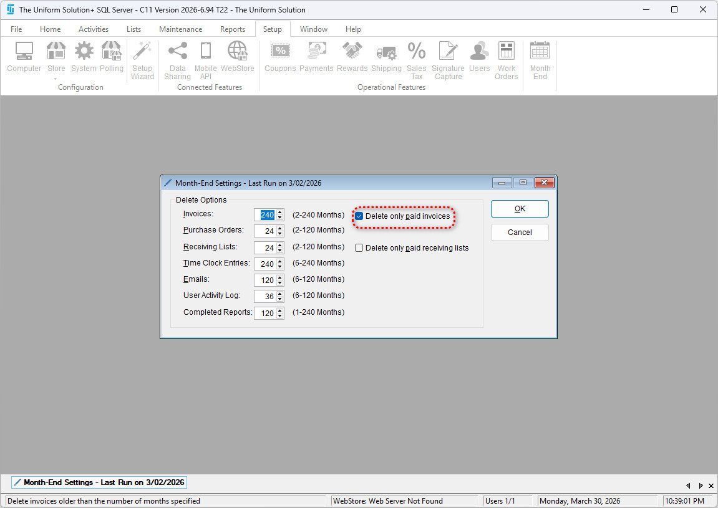This screenshot has width=718, height=508.
Task: Click the User Activity Log months field
Action: pyautogui.click(x=266, y=297)
